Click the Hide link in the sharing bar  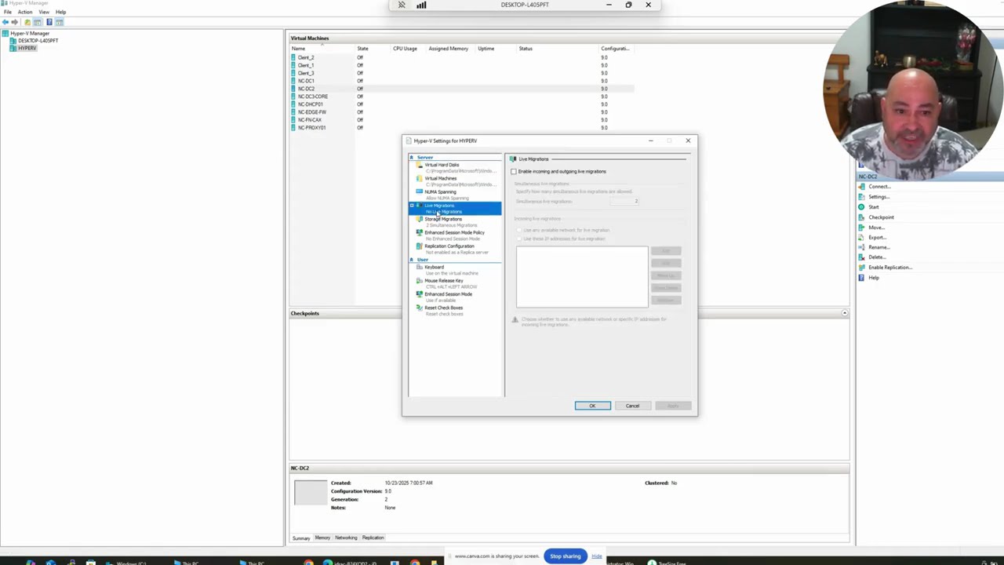[x=597, y=556]
